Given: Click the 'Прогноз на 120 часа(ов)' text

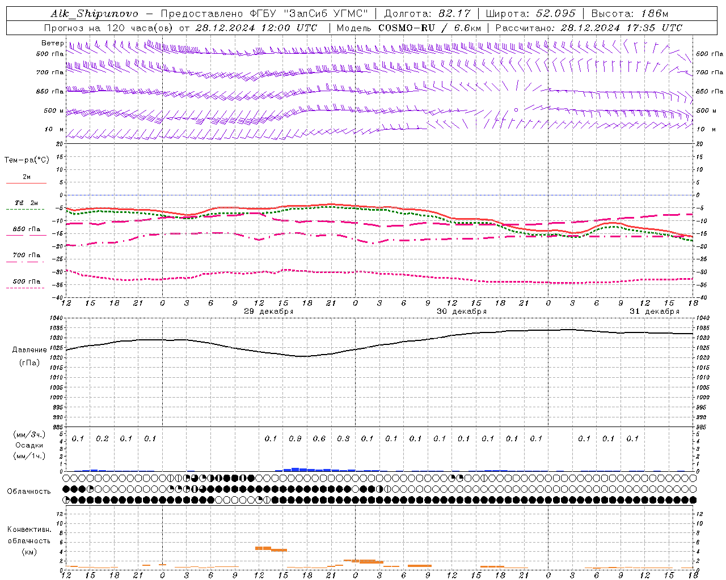Looking at the screenshot, I should pyautogui.click(x=109, y=28).
